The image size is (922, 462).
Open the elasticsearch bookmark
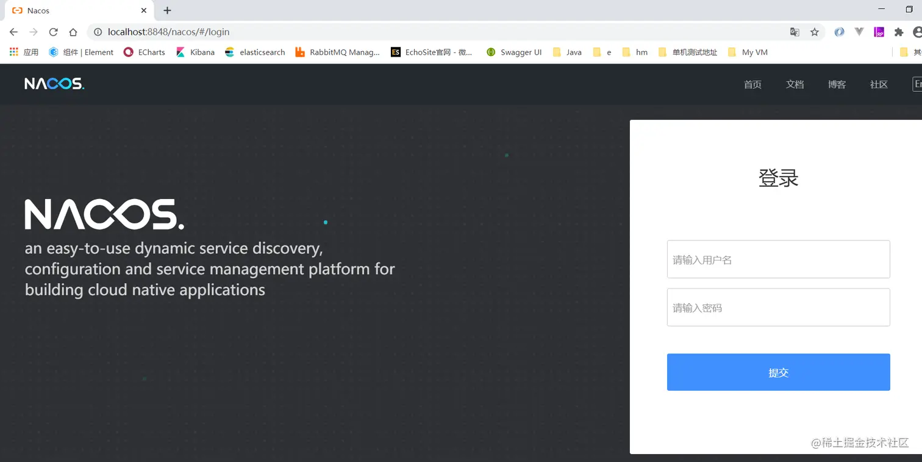[255, 52]
